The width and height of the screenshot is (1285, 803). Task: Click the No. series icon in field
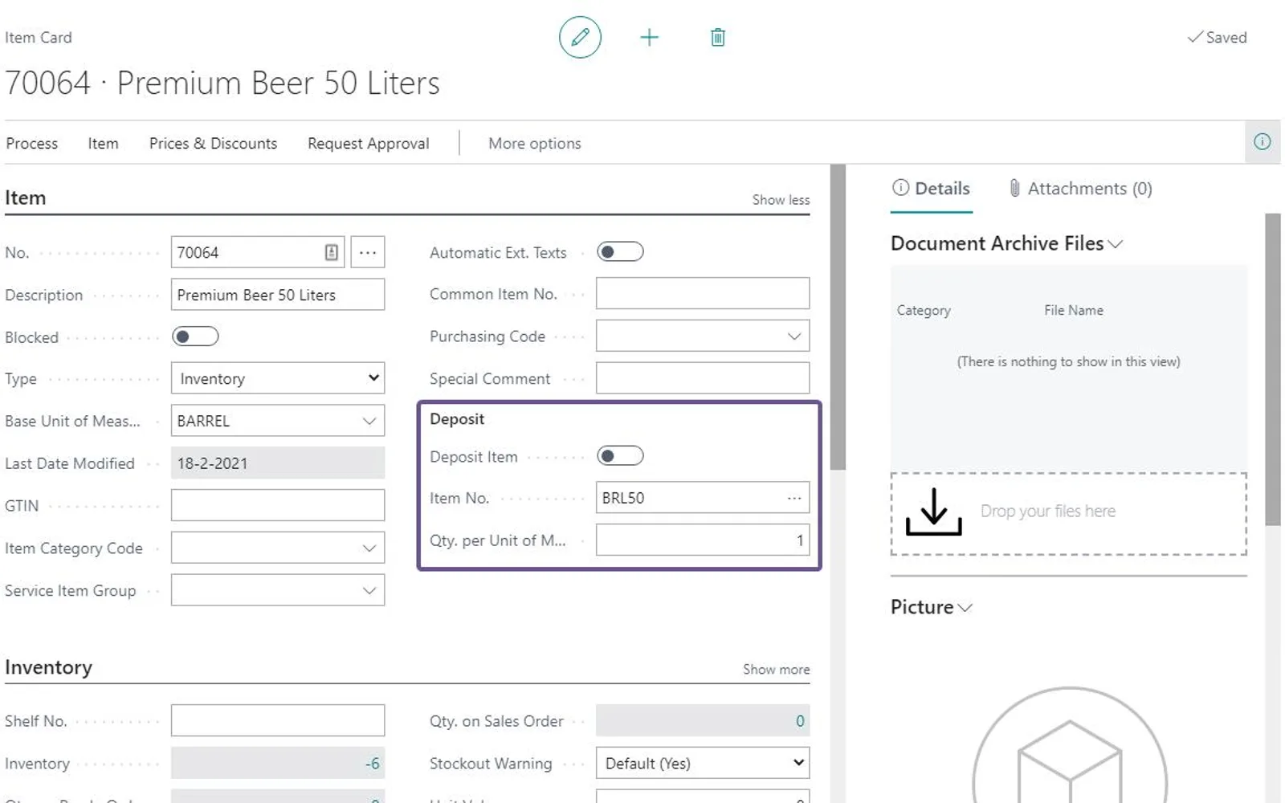pyautogui.click(x=331, y=252)
